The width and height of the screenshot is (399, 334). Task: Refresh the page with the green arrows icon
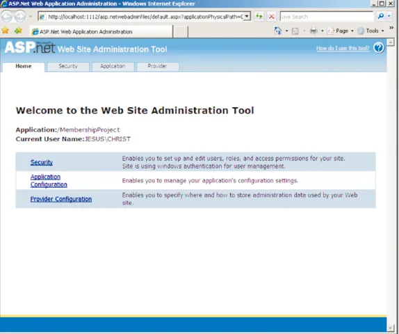(x=259, y=17)
